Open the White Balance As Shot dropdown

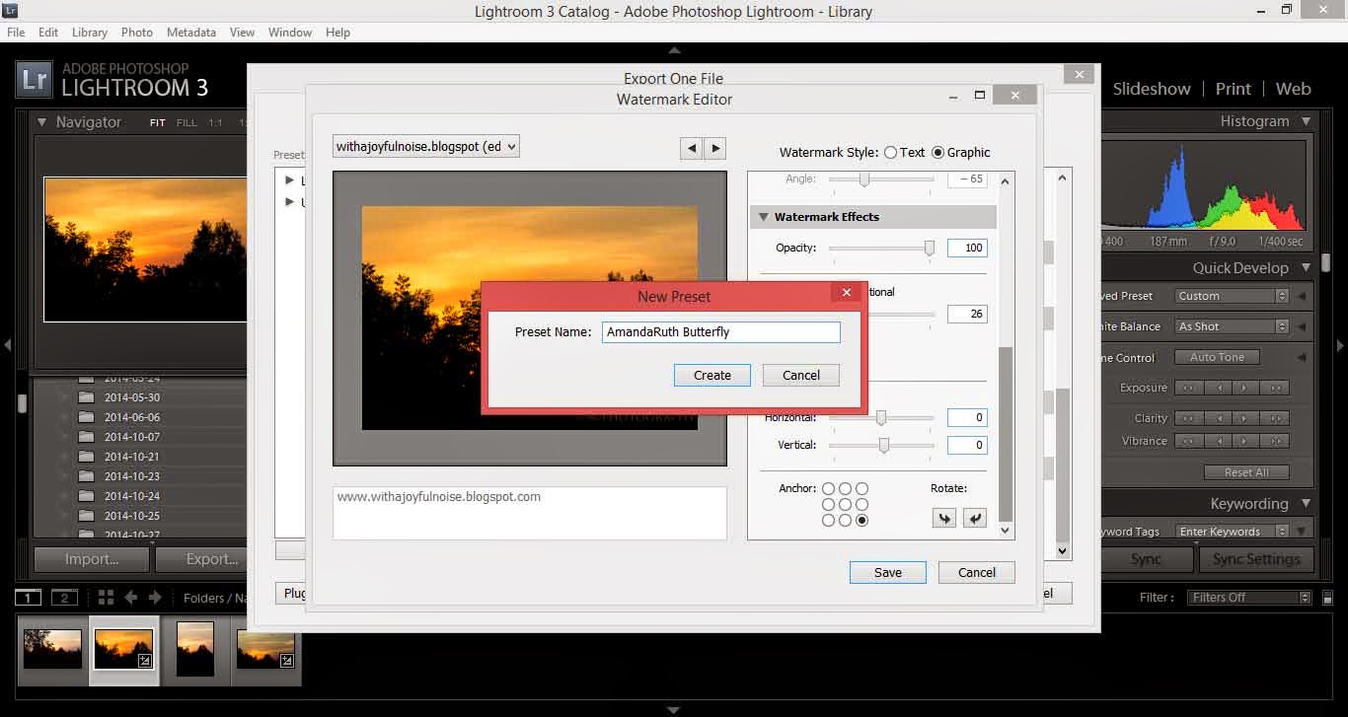(1232, 326)
